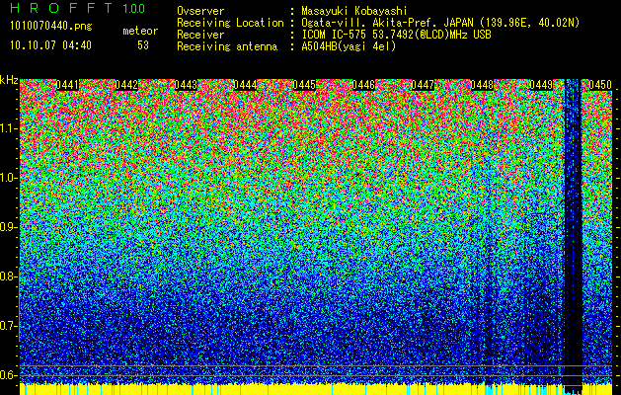Click the meteor count 53
The width and height of the screenshot is (621, 395).
pyautogui.click(x=143, y=45)
